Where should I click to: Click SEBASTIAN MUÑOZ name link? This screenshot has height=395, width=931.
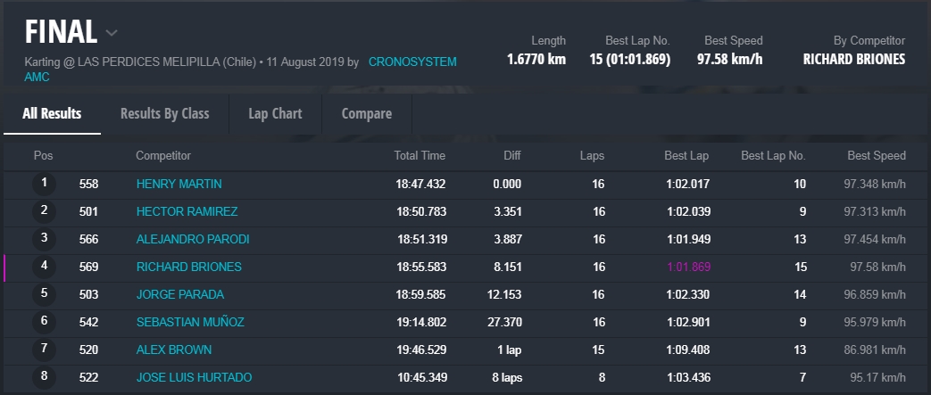(x=190, y=323)
